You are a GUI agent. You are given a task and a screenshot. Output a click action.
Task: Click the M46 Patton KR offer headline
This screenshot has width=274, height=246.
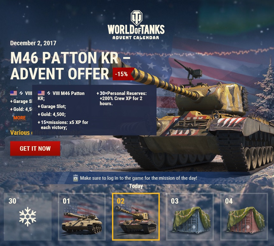(70, 65)
